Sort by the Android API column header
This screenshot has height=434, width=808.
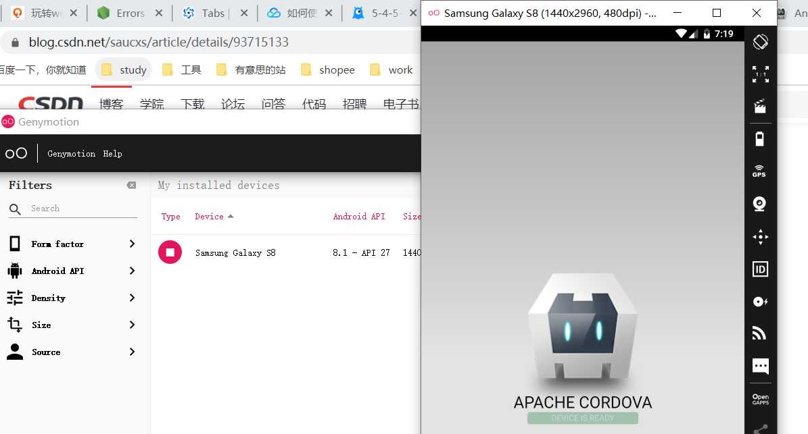pos(359,217)
